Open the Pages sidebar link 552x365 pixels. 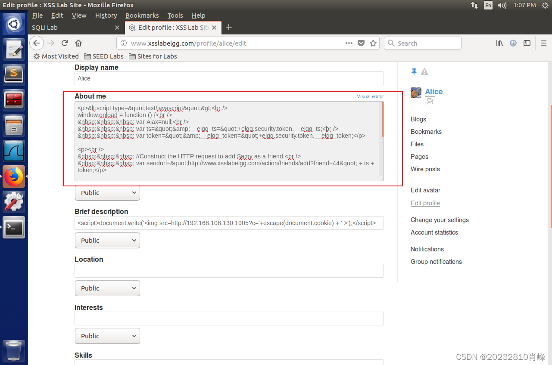[419, 157]
